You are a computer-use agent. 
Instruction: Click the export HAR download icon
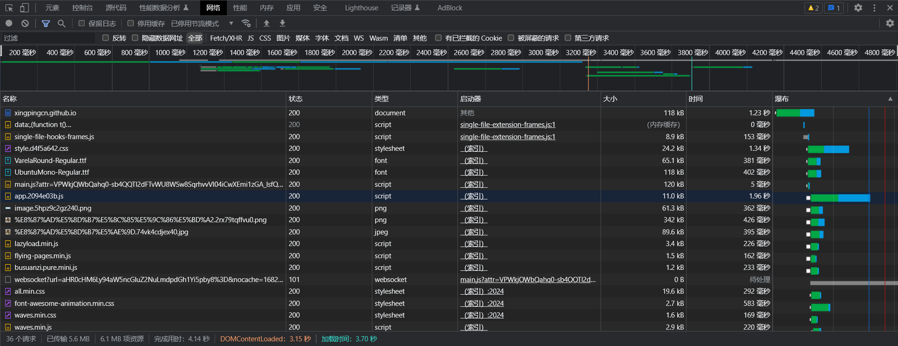(x=282, y=23)
